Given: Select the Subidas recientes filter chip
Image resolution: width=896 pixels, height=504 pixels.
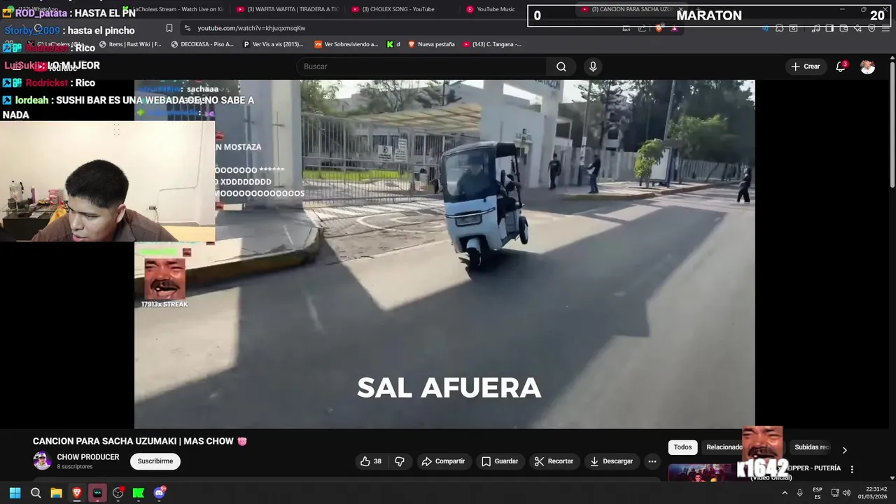Looking at the screenshot, I should [812, 447].
